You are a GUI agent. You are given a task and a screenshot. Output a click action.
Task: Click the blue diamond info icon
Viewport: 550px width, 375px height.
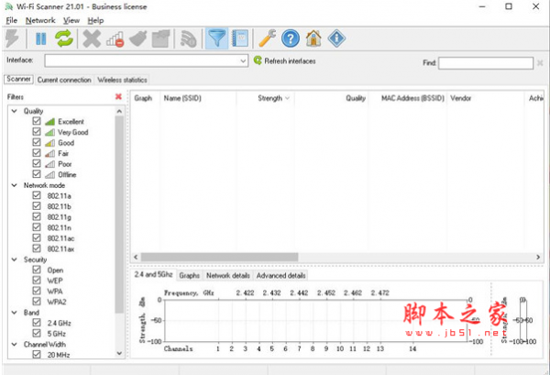[x=336, y=39]
